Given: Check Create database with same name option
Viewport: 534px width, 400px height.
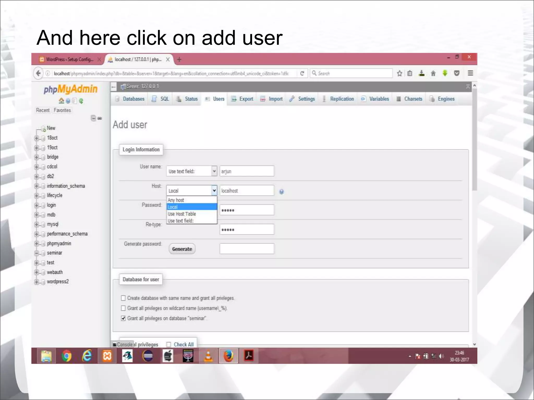Looking at the screenshot, I should 123,298.
